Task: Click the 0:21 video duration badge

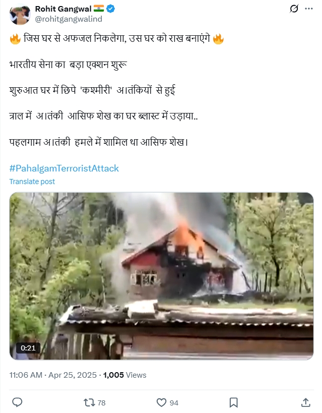Action: (28, 348)
